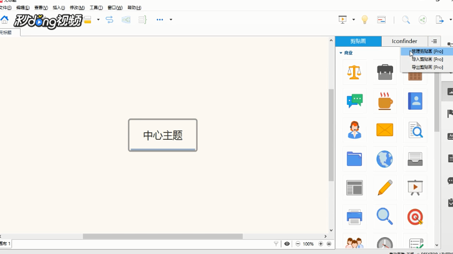Select the customer service headset clip art
Screen dimensions: 453x254
click(354, 130)
